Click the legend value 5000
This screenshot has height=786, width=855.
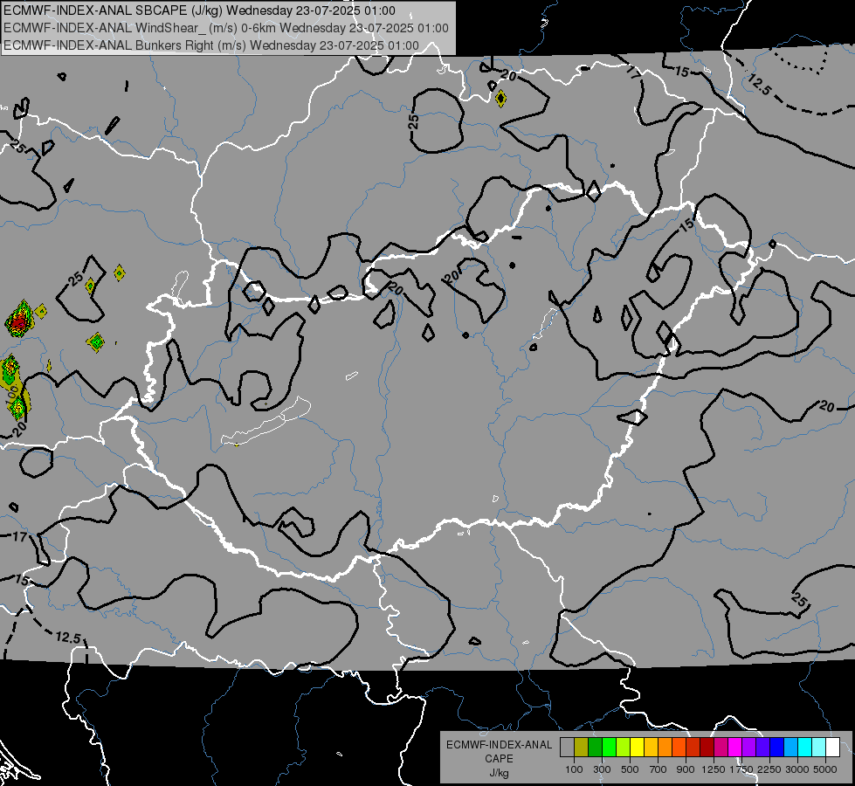pyautogui.click(x=825, y=769)
